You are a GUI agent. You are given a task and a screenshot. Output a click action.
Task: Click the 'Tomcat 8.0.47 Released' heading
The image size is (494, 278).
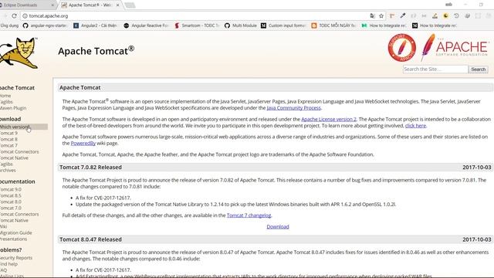pyautogui.click(x=91, y=239)
